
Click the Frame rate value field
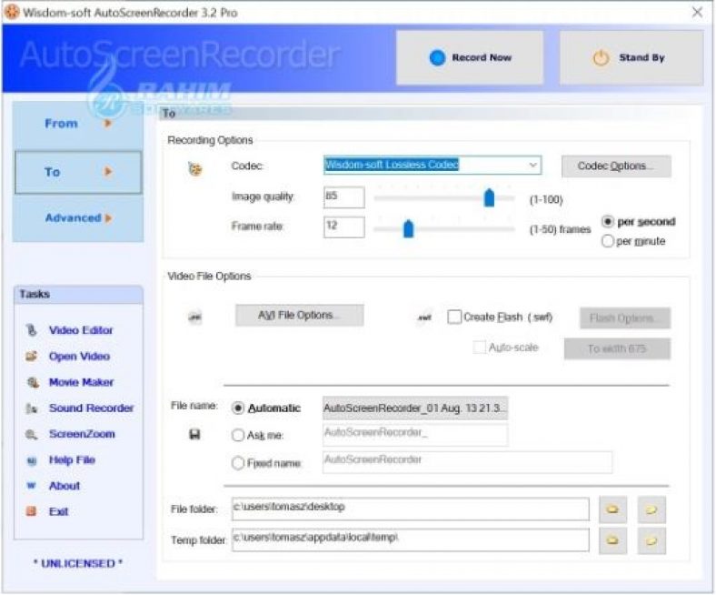343,227
